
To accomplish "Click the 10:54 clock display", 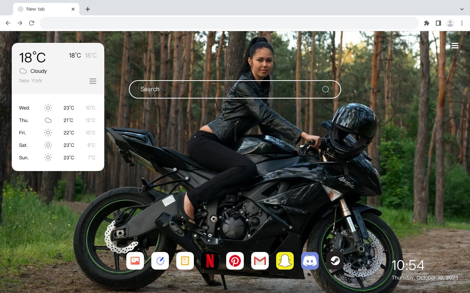I will click(408, 266).
